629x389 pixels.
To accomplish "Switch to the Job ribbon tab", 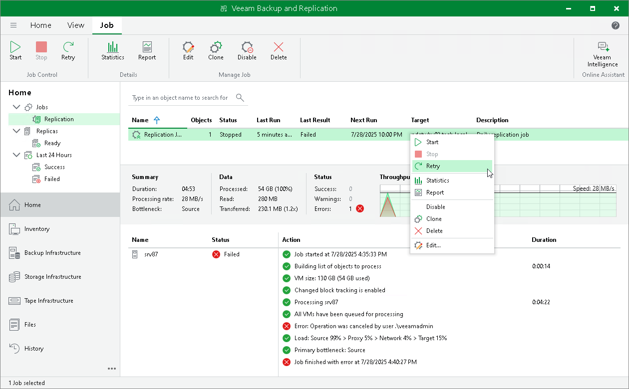I will click(107, 25).
